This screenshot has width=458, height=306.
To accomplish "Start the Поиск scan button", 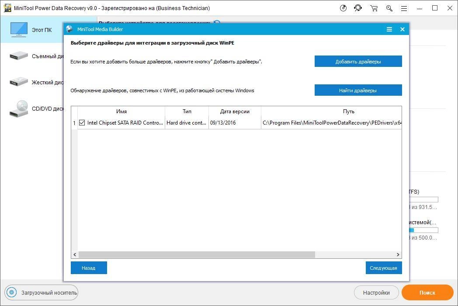I will click(x=427, y=292).
